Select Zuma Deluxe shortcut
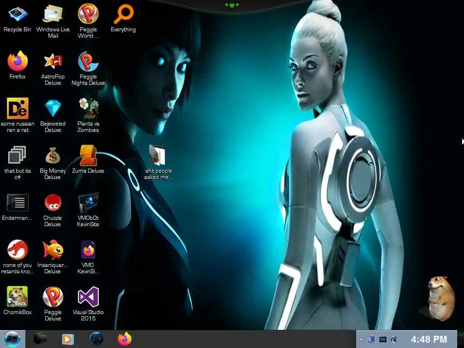The height and width of the screenshot is (348, 464). (88, 159)
